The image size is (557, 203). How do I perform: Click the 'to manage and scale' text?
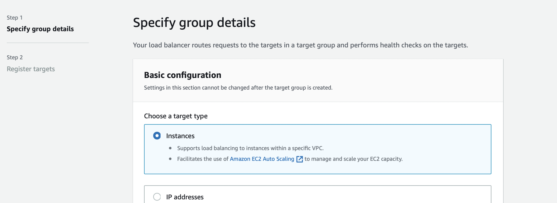353,159
